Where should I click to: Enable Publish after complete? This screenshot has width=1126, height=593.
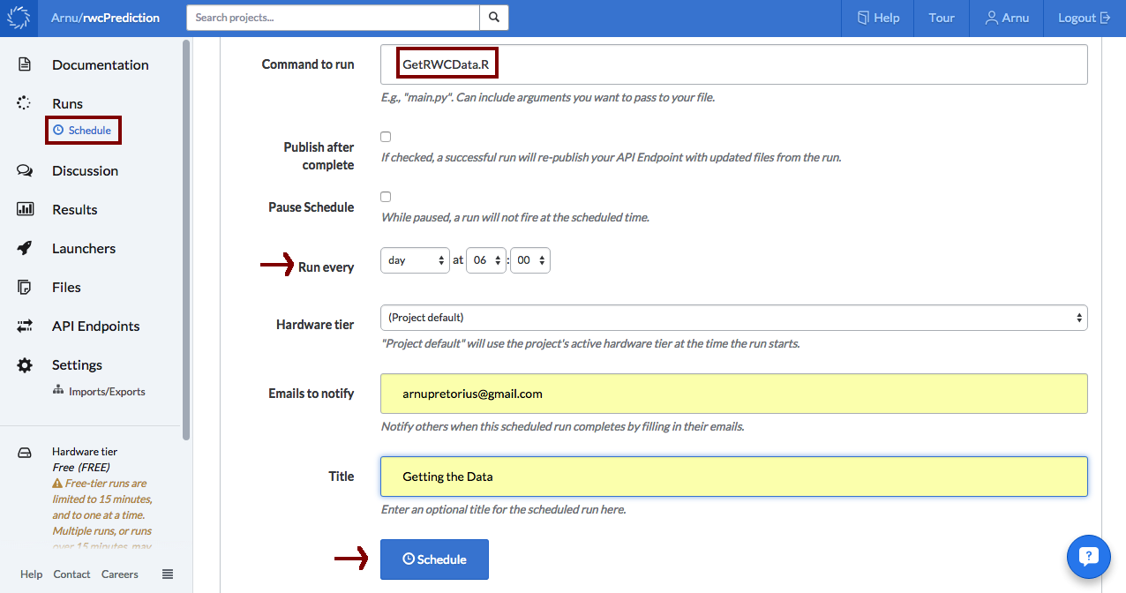click(386, 137)
